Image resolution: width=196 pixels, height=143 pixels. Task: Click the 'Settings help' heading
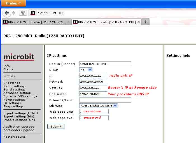click(x=178, y=55)
